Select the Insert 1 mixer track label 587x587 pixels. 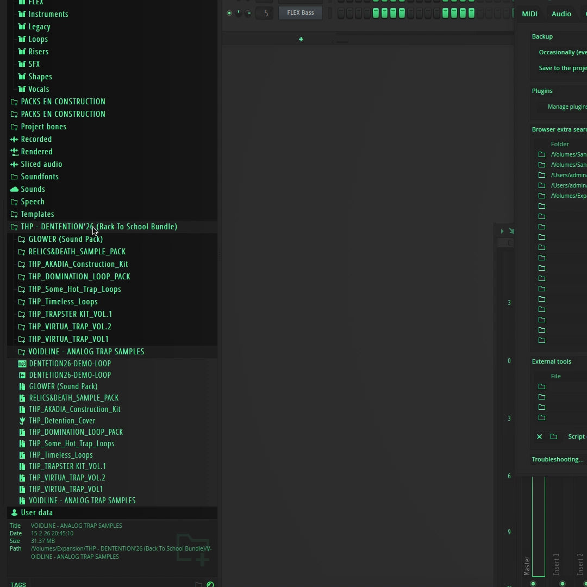coord(556,564)
